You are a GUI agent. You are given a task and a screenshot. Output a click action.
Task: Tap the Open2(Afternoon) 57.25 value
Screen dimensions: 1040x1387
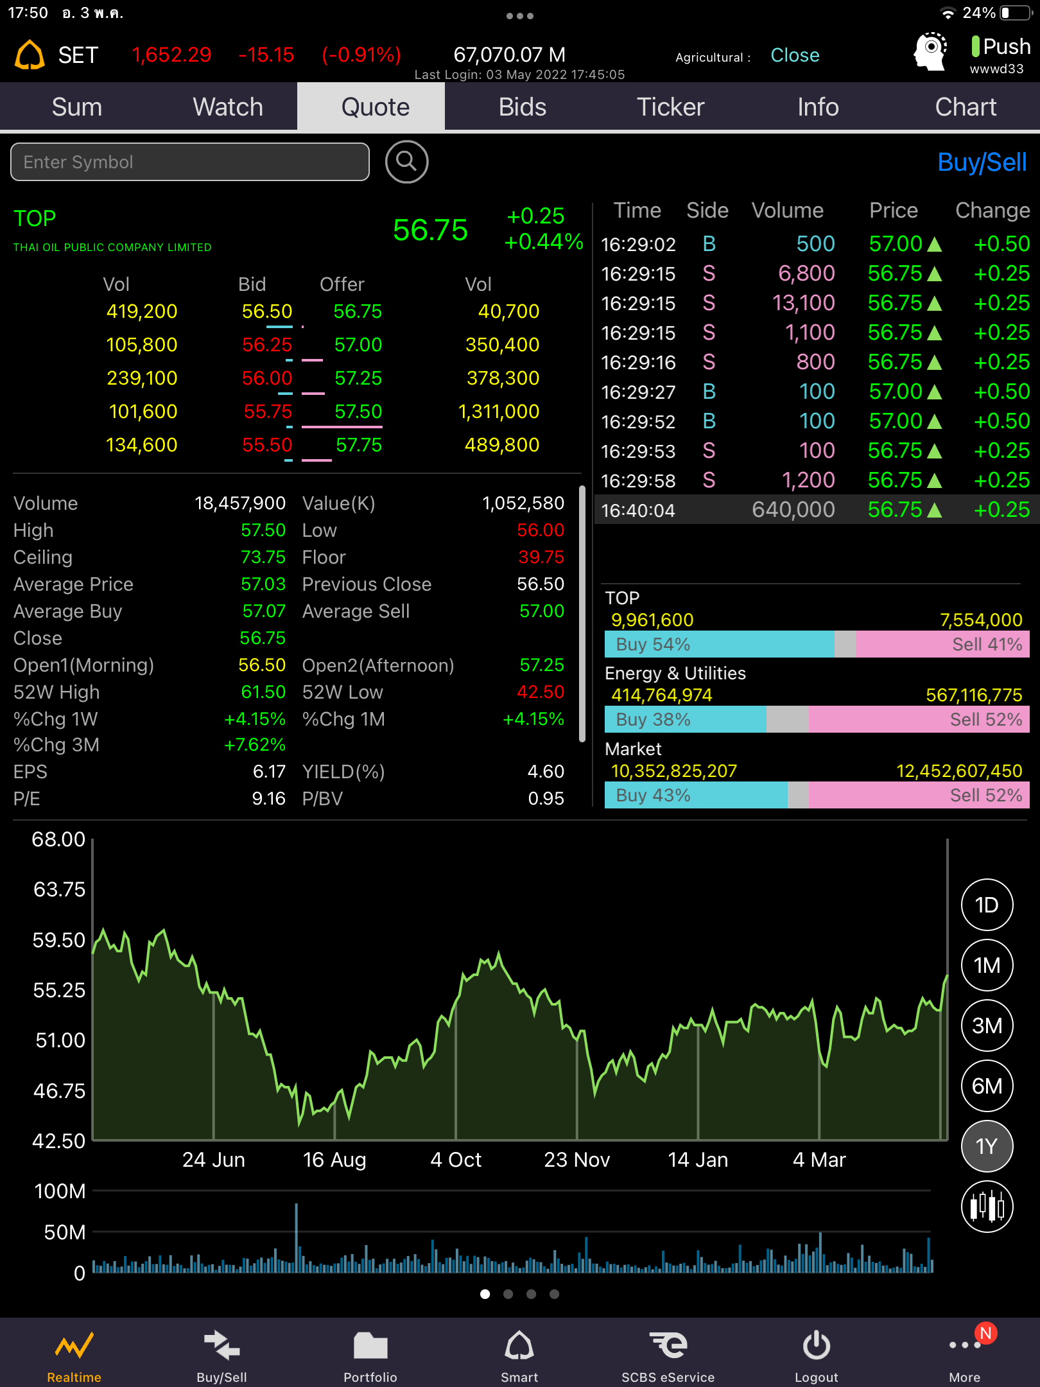[542, 665]
